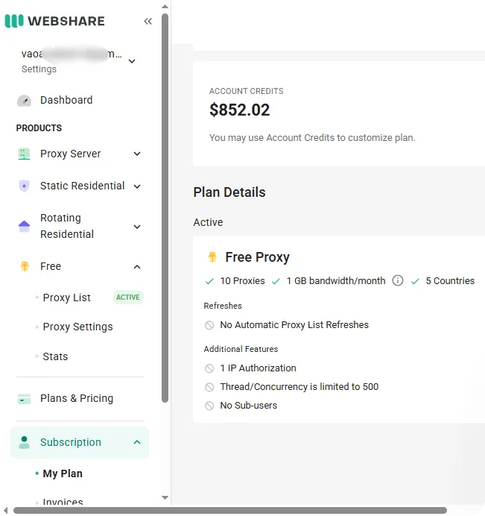485x516 pixels.
Task: Click the horizontal scrollbar thumb at bottom
Action: [230, 510]
